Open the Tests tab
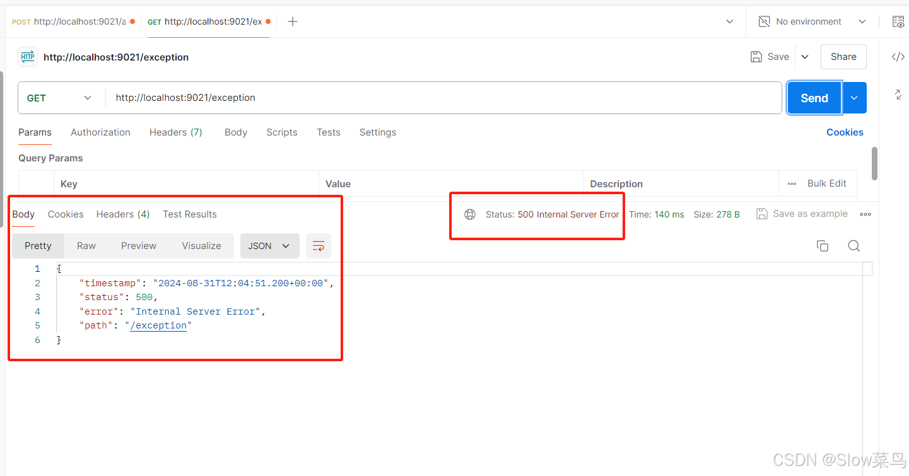The image size is (909, 476). tap(329, 132)
